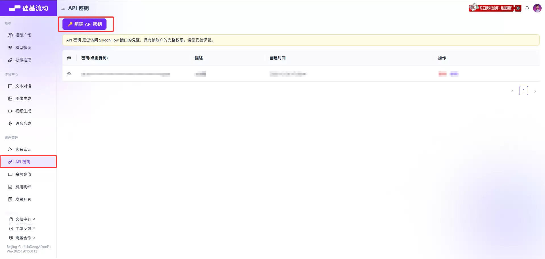Copy the blurred API key value
The height and width of the screenshot is (259, 545).
coord(126,74)
